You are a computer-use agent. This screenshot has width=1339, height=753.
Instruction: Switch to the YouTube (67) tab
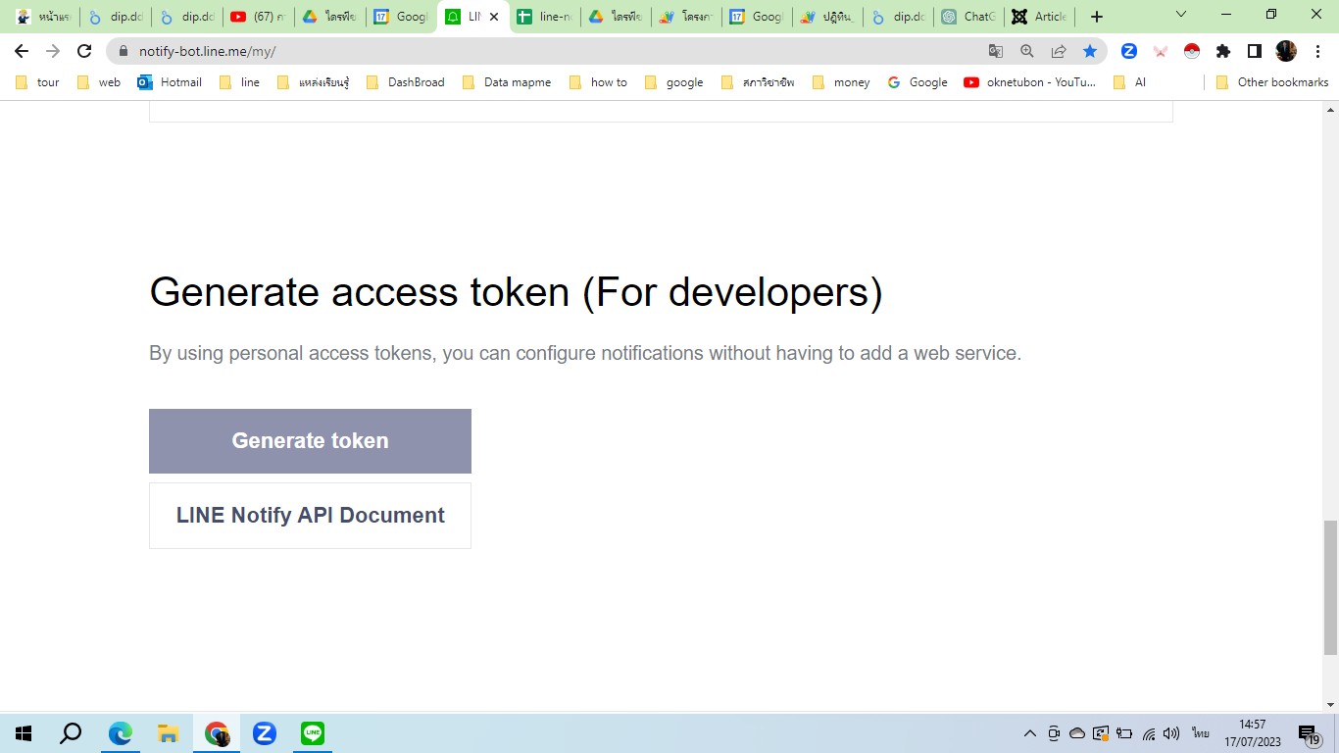258,17
